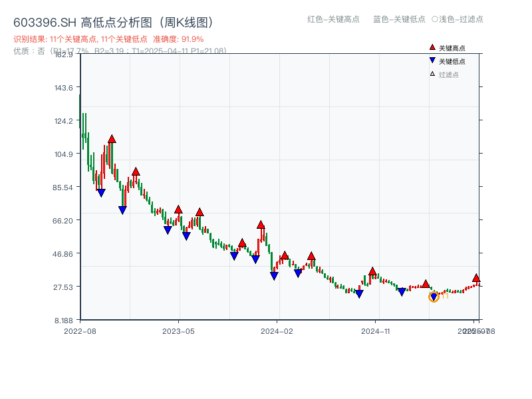The width and height of the screenshot is (532, 399).
Task: Click the first red key-high triangle on chart
Action: coord(111,139)
